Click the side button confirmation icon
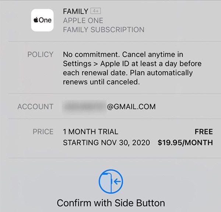 (111, 181)
